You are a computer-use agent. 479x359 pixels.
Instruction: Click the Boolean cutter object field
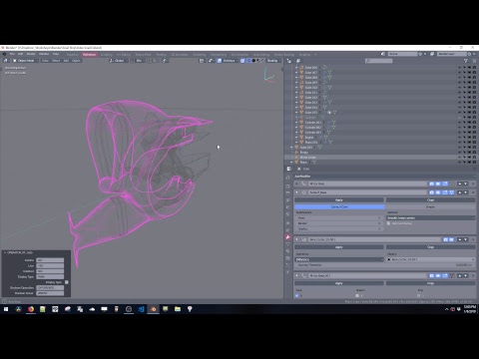(x=431, y=259)
